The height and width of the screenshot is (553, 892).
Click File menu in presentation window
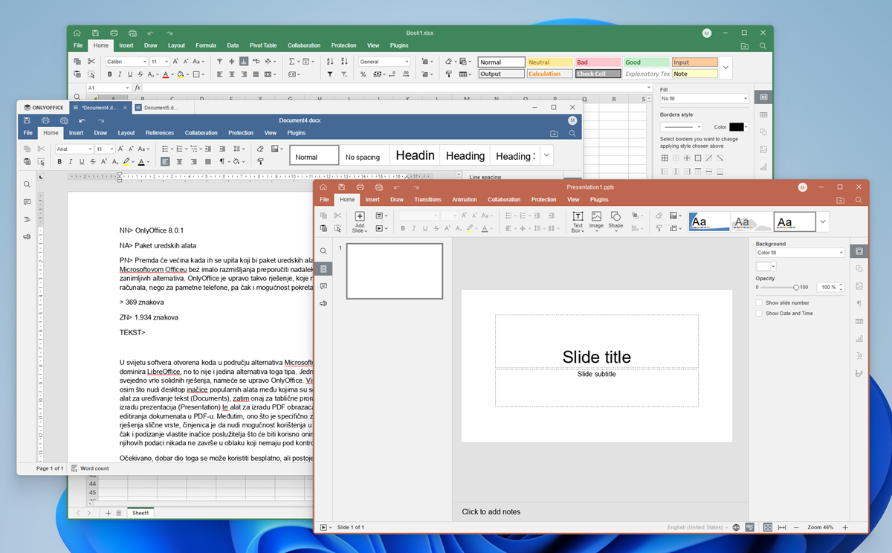coord(324,199)
